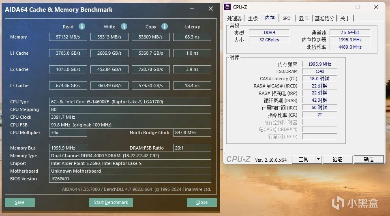This screenshot has height=216, width=390.
Task: Open the 工具 dropdown arrow in CPU-Z
Action: click(318, 159)
